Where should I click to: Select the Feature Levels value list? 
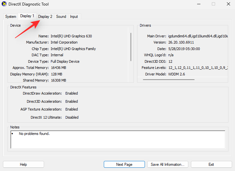[198, 68]
